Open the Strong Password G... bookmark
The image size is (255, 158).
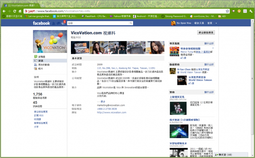point(174,16)
